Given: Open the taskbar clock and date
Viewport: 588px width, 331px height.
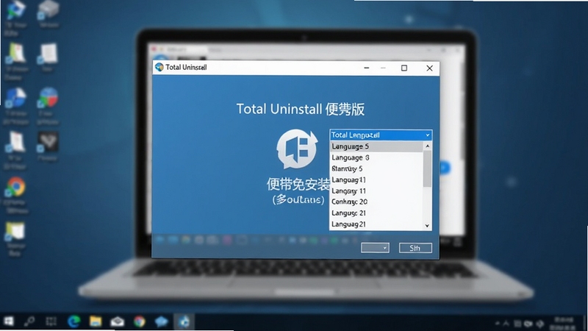Looking at the screenshot, I should (563, 323).
